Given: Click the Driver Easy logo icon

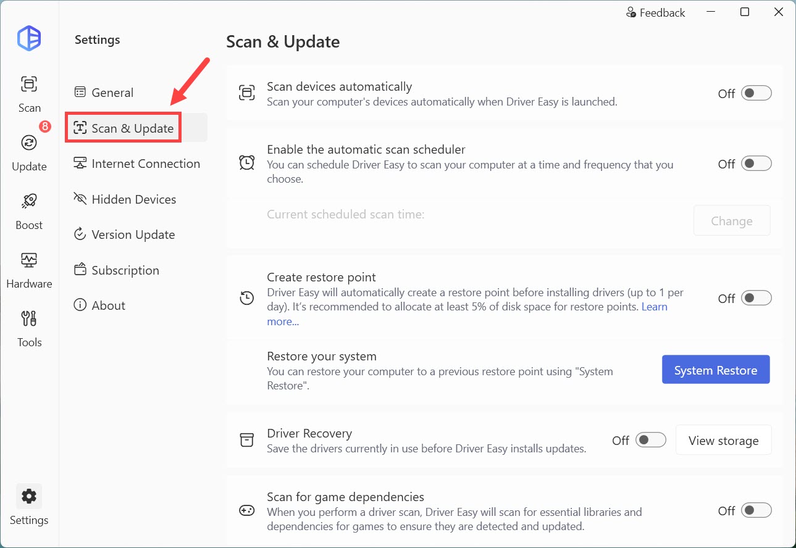Looking at the screenshot, I should point(29,39).
